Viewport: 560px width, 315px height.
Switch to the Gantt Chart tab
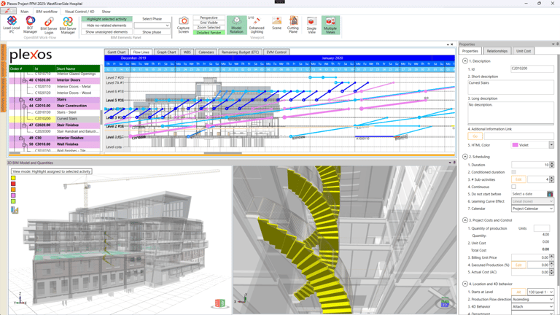tap(117, 52)
